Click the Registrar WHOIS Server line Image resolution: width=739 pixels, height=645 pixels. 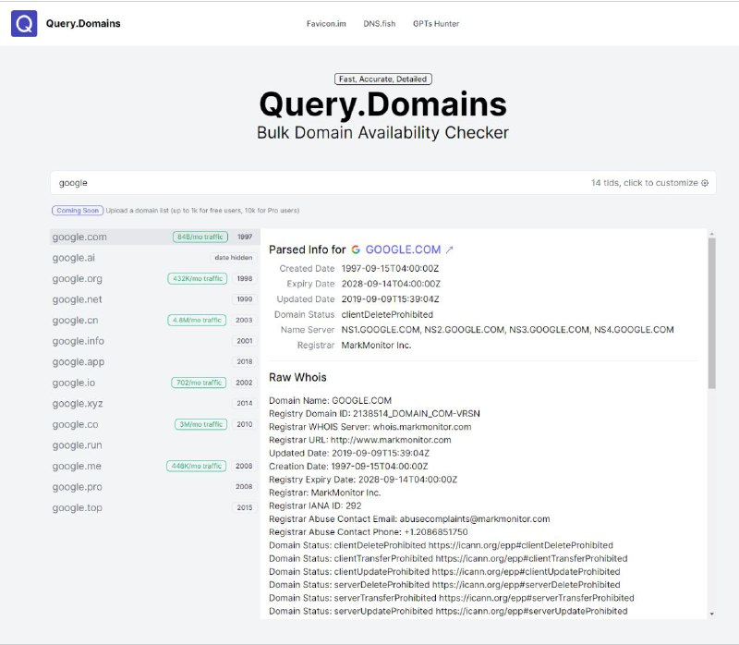click(370, 427)
